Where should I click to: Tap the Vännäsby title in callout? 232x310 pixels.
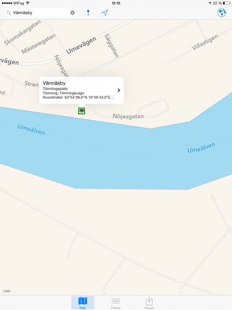pos(54,83)
